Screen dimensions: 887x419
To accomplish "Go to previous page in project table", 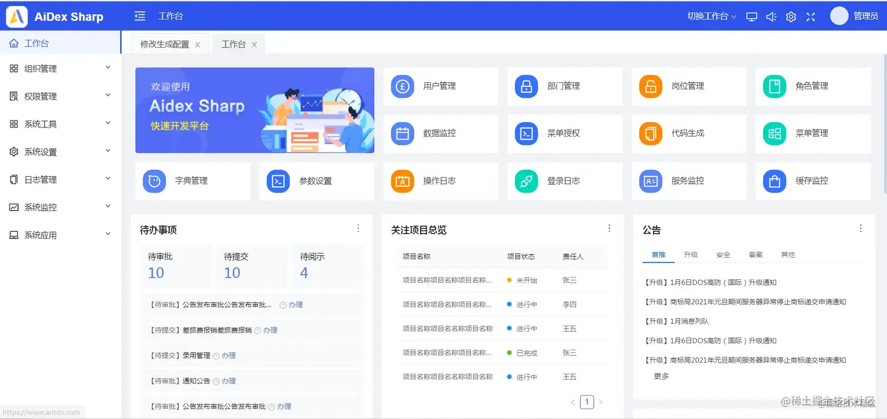I will click(x=573, y=402).
